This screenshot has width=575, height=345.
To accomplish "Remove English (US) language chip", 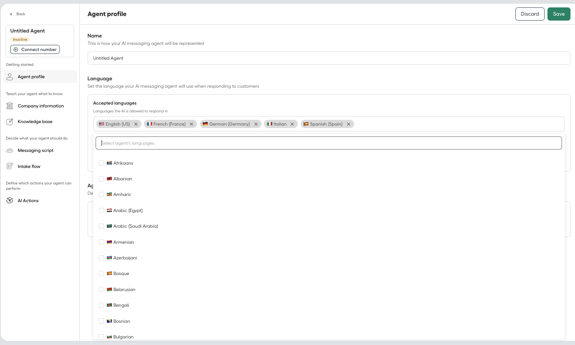I will point(136,124).
